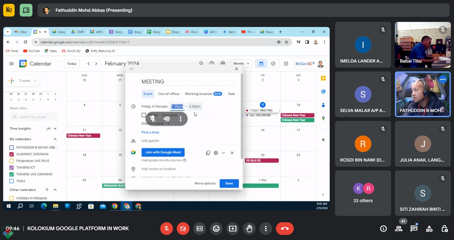Add another calendar with the plus icon
The image size is (454, 240).
pyautogui.click(x=47, y=190)
